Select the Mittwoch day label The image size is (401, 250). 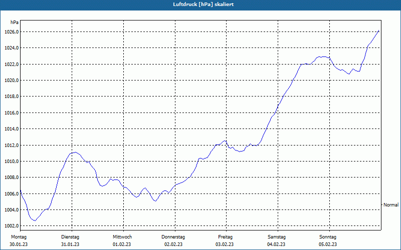pos(122,237)
